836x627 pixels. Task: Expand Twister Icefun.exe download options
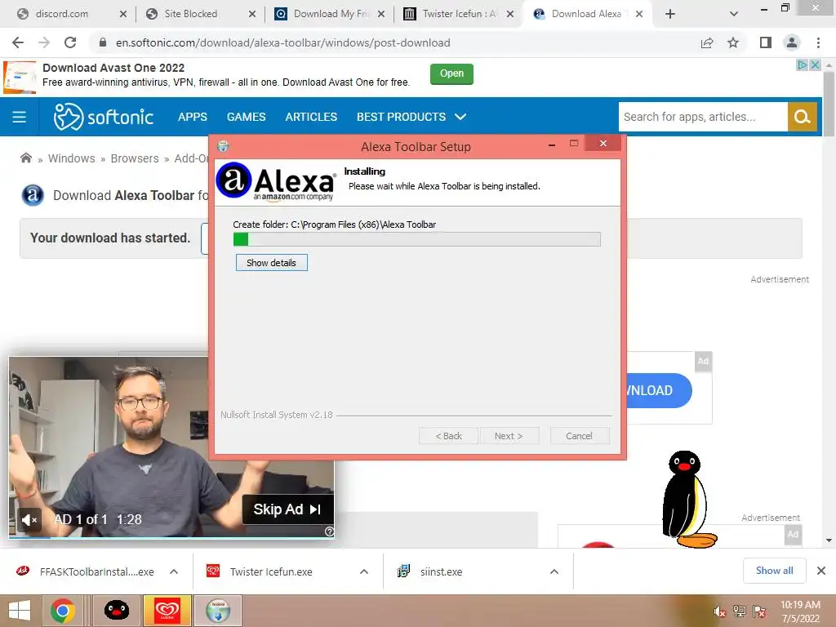364,571
